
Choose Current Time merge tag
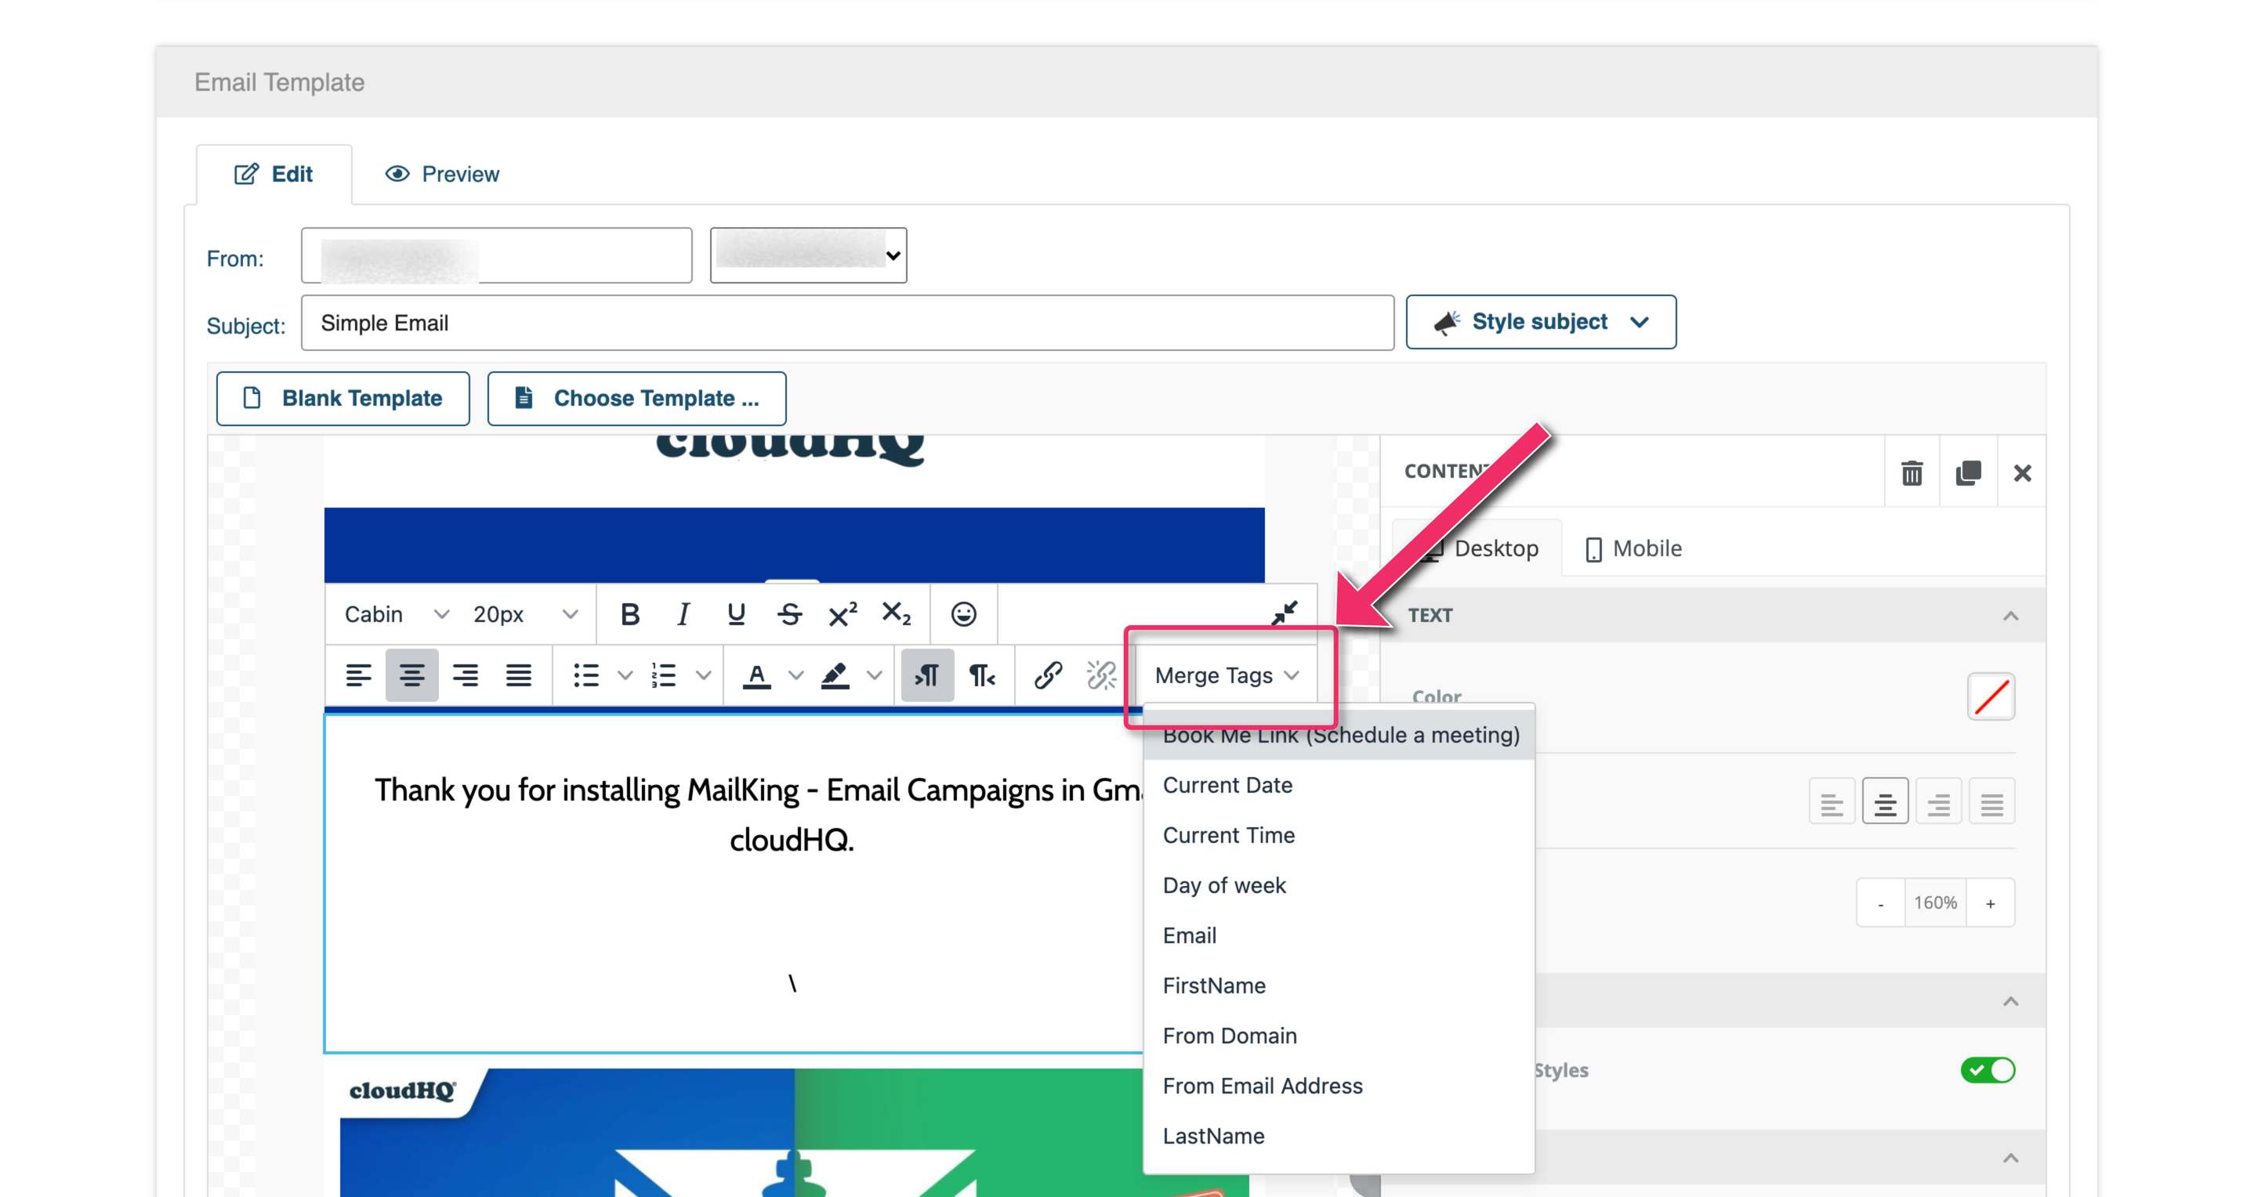(1339, 835)
